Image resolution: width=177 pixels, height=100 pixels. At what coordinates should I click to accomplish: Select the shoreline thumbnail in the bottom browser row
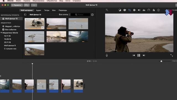point(35,50)
